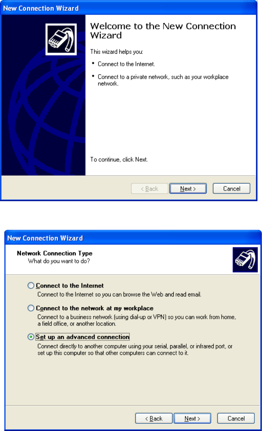The image size is (262, 431).
Task: Go Back from Network Connection Type page
Action: (x=154, y=418)
